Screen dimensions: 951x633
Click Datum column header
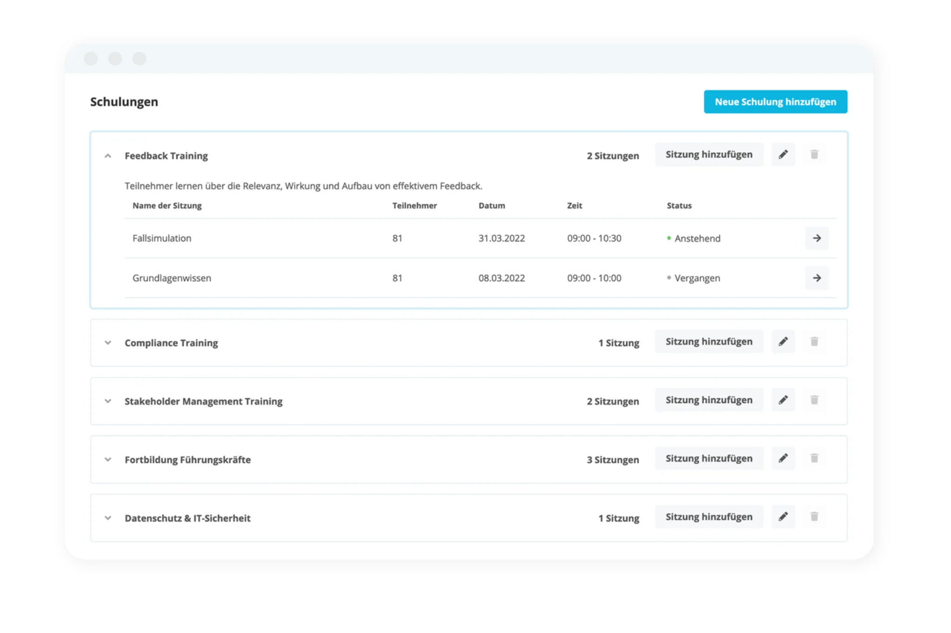[x=492, y=205]
